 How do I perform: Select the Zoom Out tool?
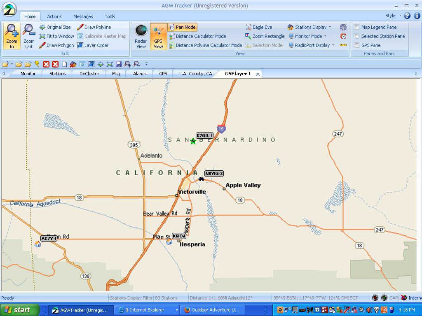coord(29,36)
